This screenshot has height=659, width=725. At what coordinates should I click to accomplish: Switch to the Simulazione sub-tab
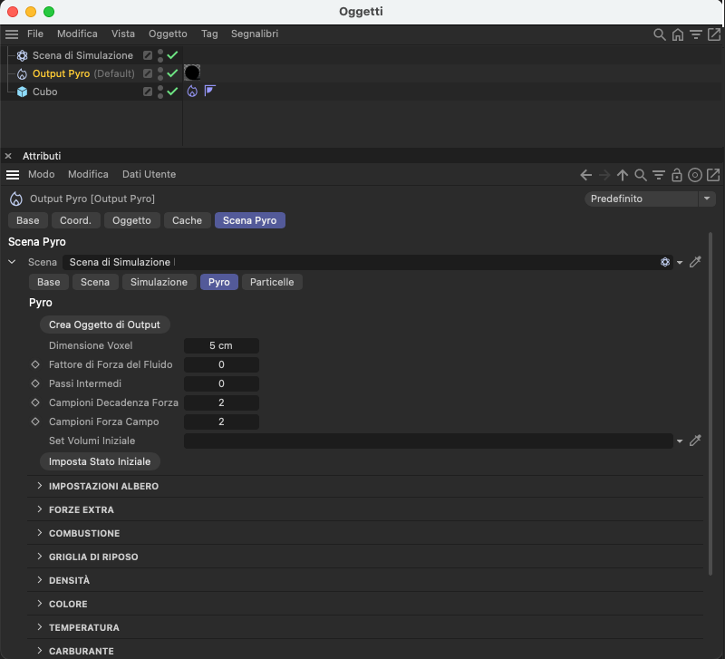(x=159, y=282)
